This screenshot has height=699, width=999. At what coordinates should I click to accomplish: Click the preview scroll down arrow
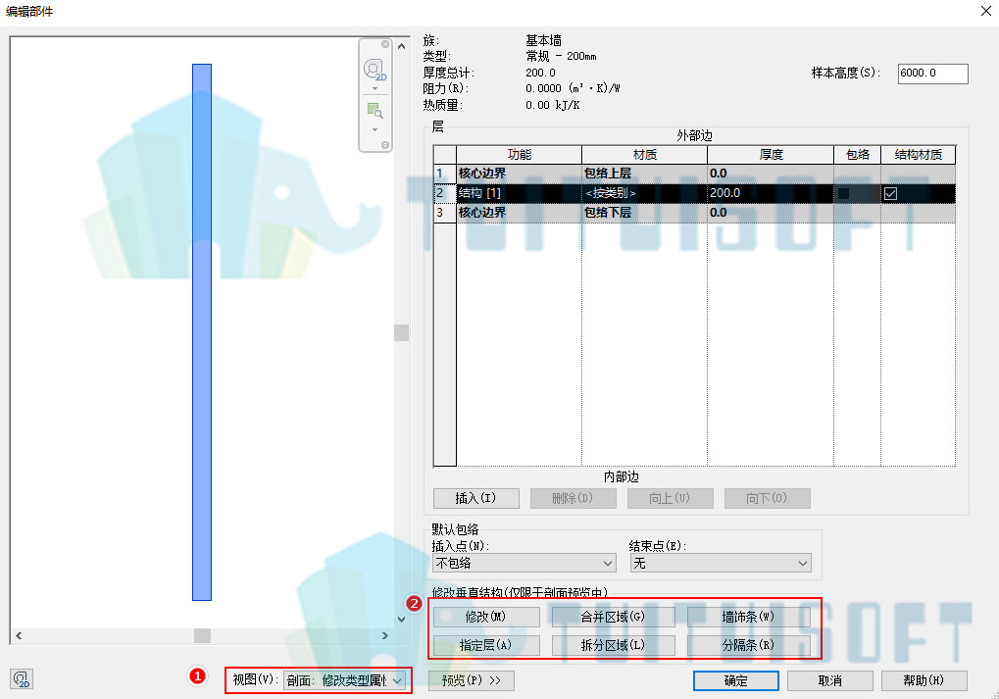click(401, 619)
